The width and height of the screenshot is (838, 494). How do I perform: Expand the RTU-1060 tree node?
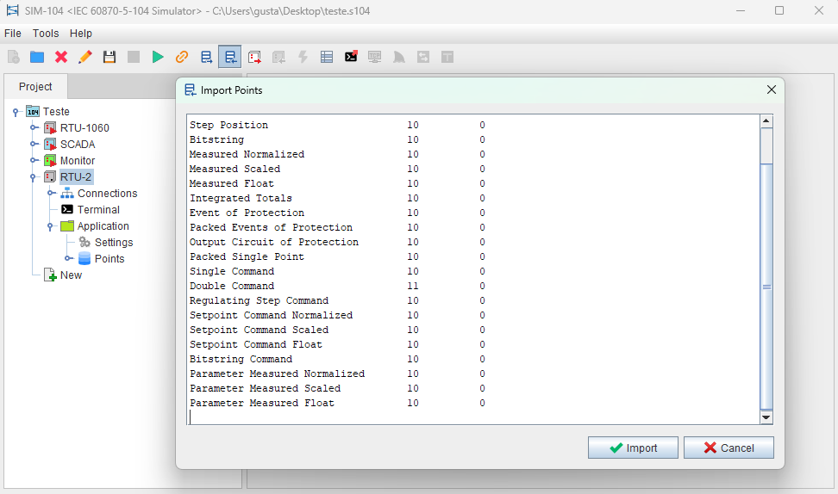[34, 128]
